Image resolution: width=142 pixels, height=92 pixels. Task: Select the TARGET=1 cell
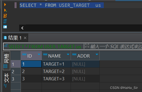56,64
